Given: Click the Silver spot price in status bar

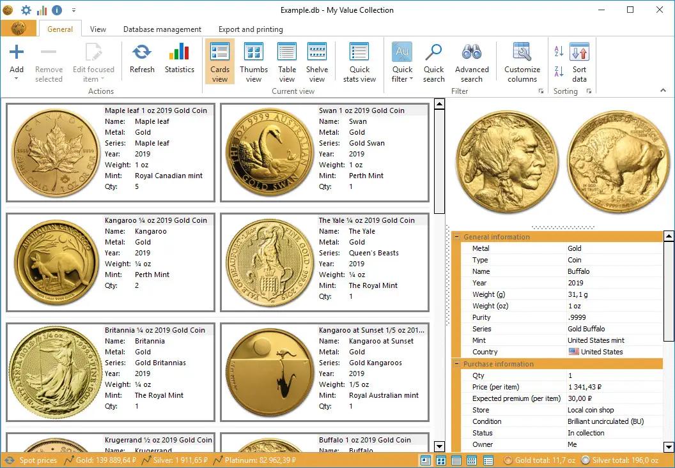Looking at the screenshot, I should click(x=175, y=460).
